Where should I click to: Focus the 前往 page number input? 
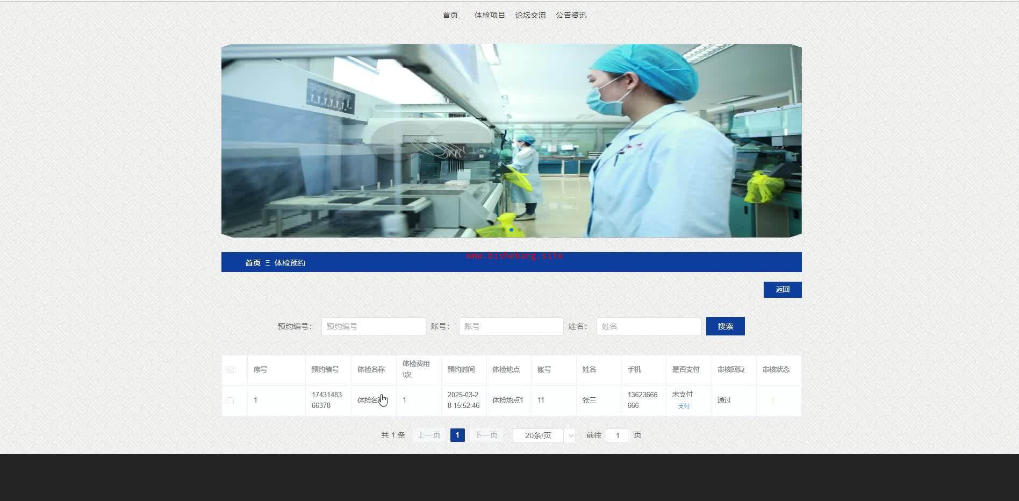[618, 435]
